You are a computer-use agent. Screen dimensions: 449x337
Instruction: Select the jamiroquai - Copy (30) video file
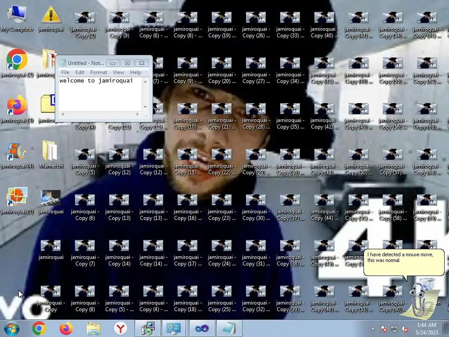point(256,208)
